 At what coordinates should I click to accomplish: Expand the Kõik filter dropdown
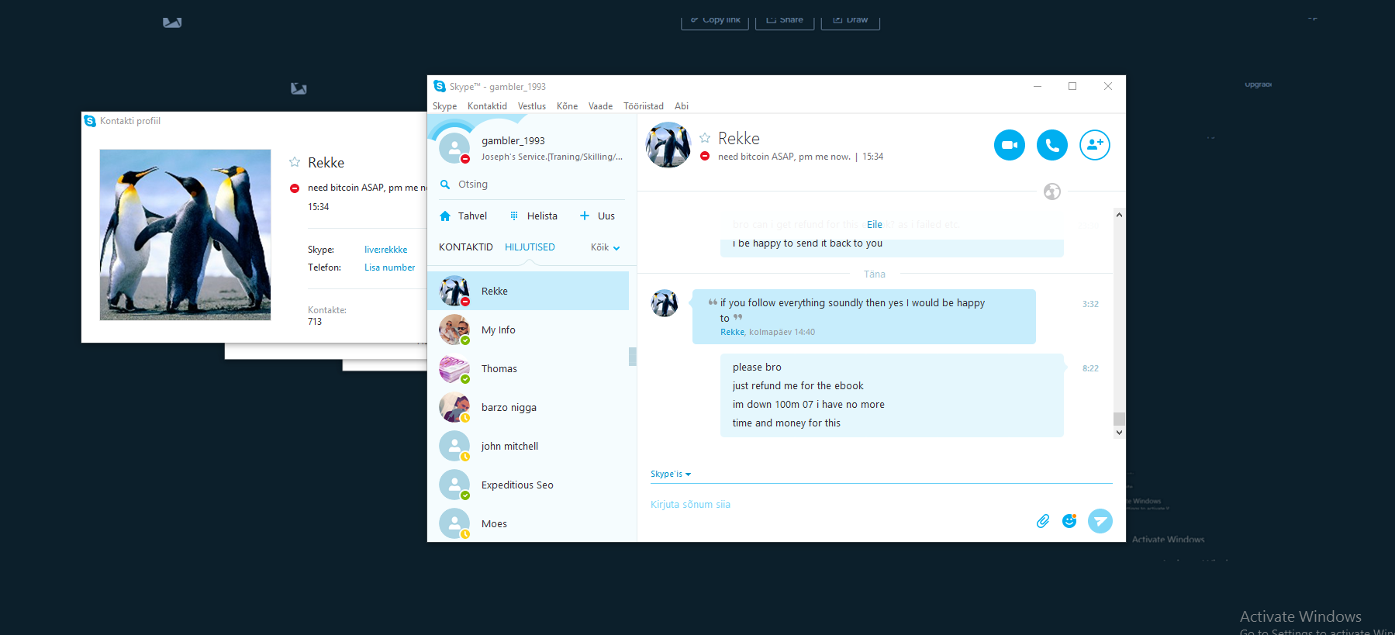pyautogui.click(x=605, y=247)
